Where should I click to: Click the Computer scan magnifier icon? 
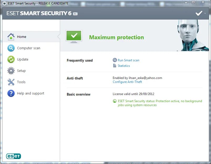tap(11, 48)
